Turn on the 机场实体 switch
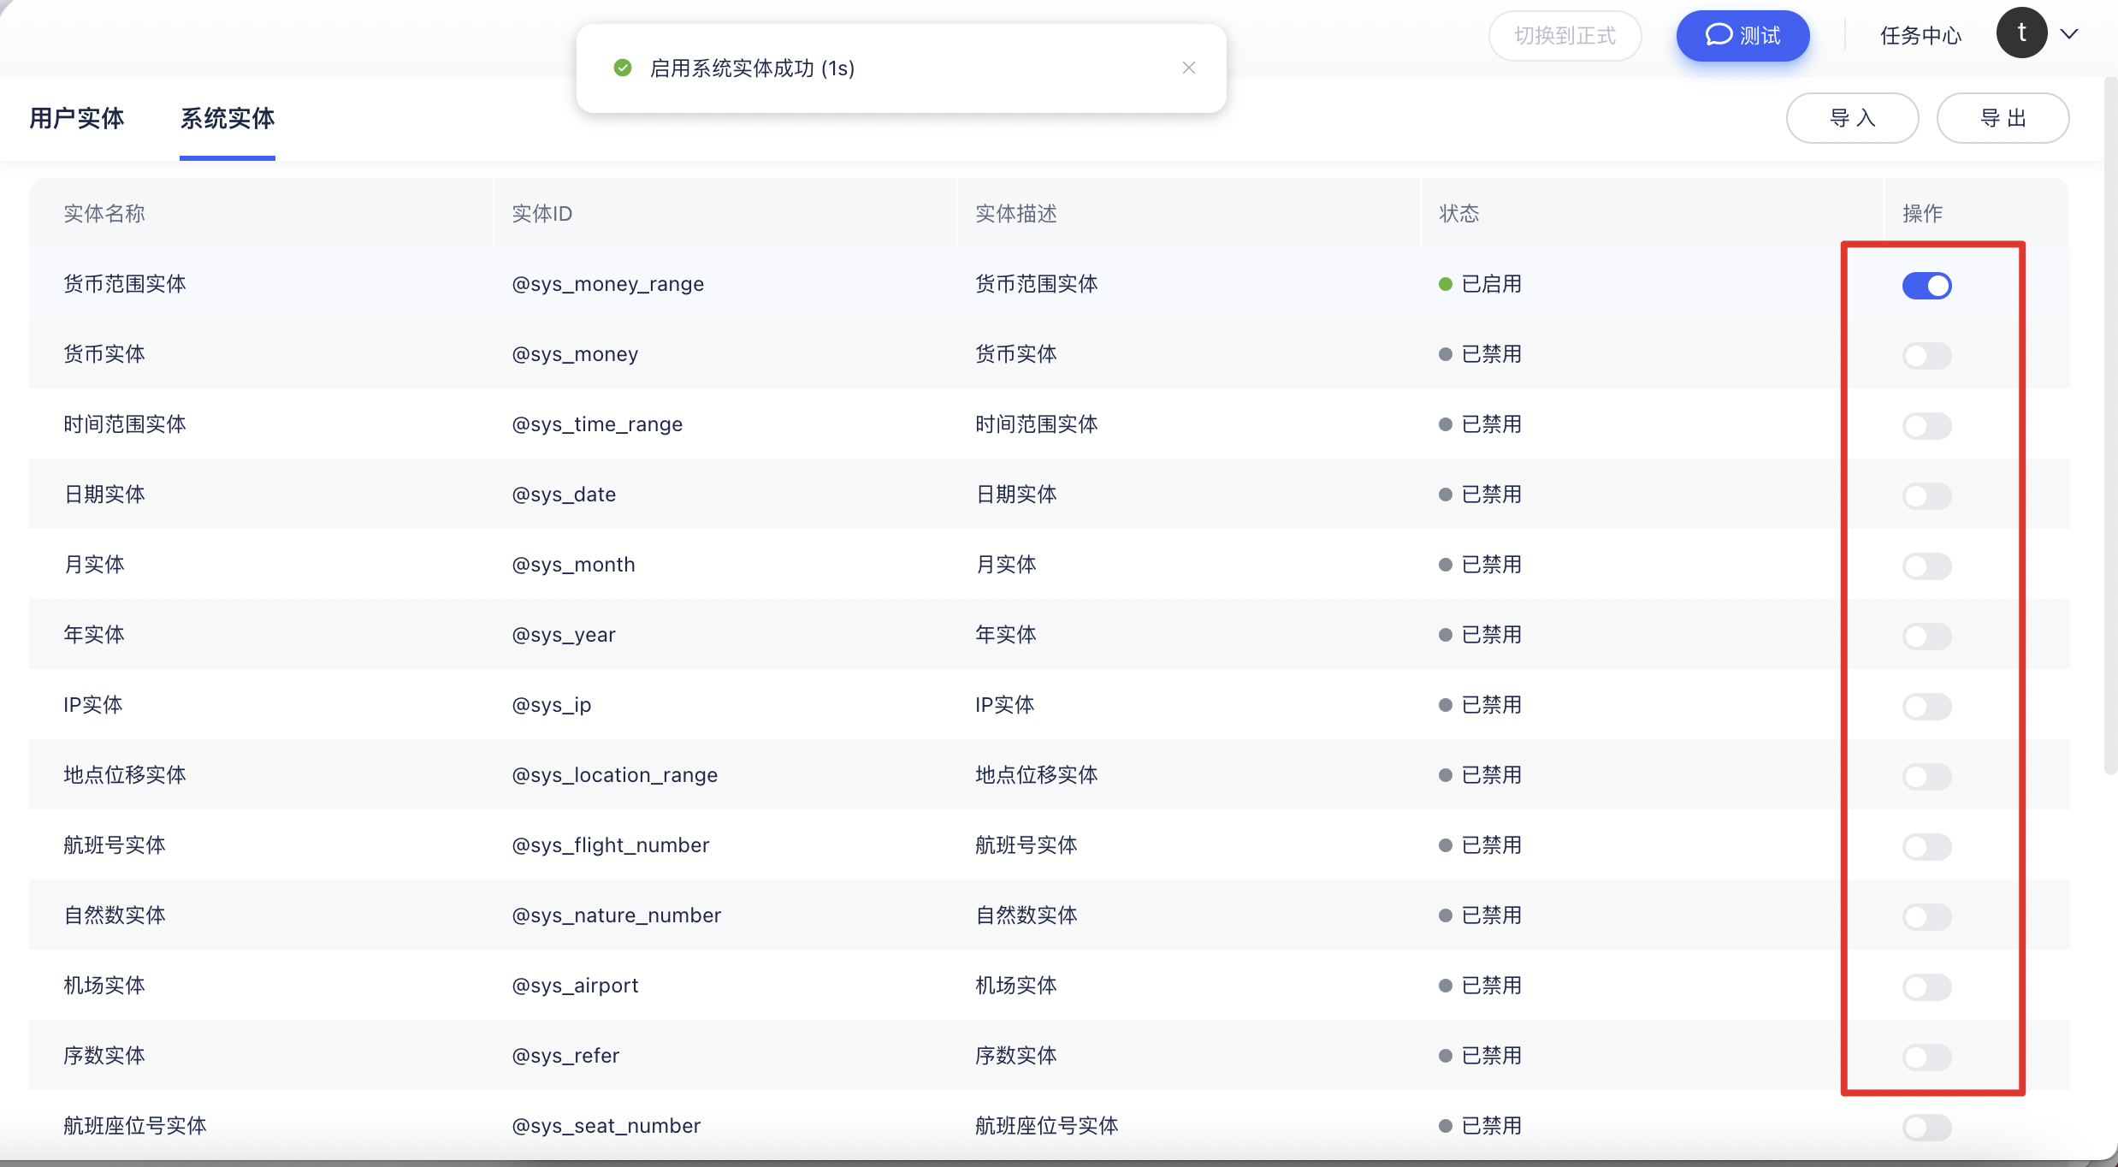Screen dimensions: 2118x1167 (x=1926, y=987)
